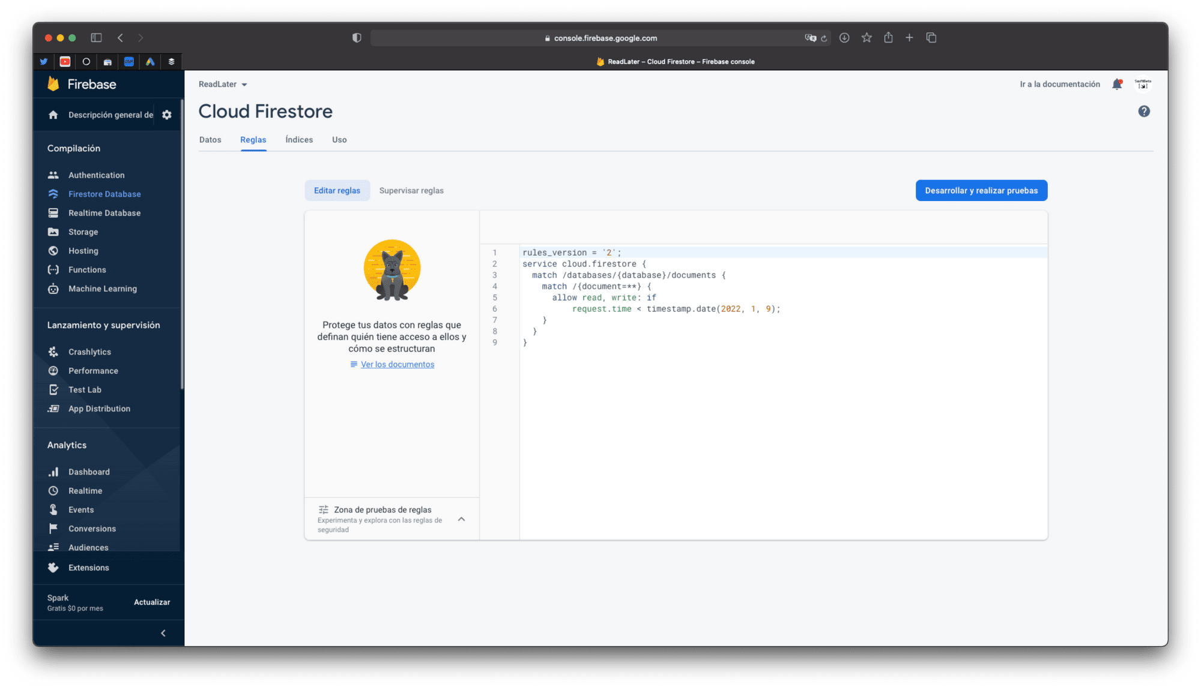
Task: Click the Realtime clock icon under Analytics
Action: [x=53, y=491]
